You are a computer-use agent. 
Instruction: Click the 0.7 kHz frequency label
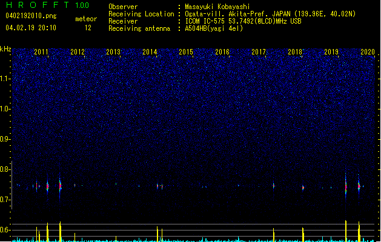[x=5, y=200]
